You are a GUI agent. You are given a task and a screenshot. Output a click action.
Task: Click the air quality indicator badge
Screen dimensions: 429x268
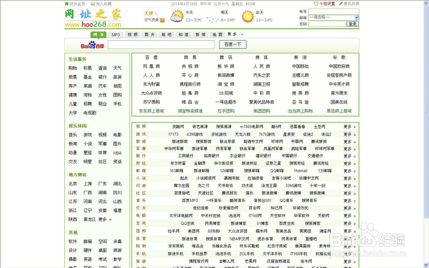click(x=162, y=20)
